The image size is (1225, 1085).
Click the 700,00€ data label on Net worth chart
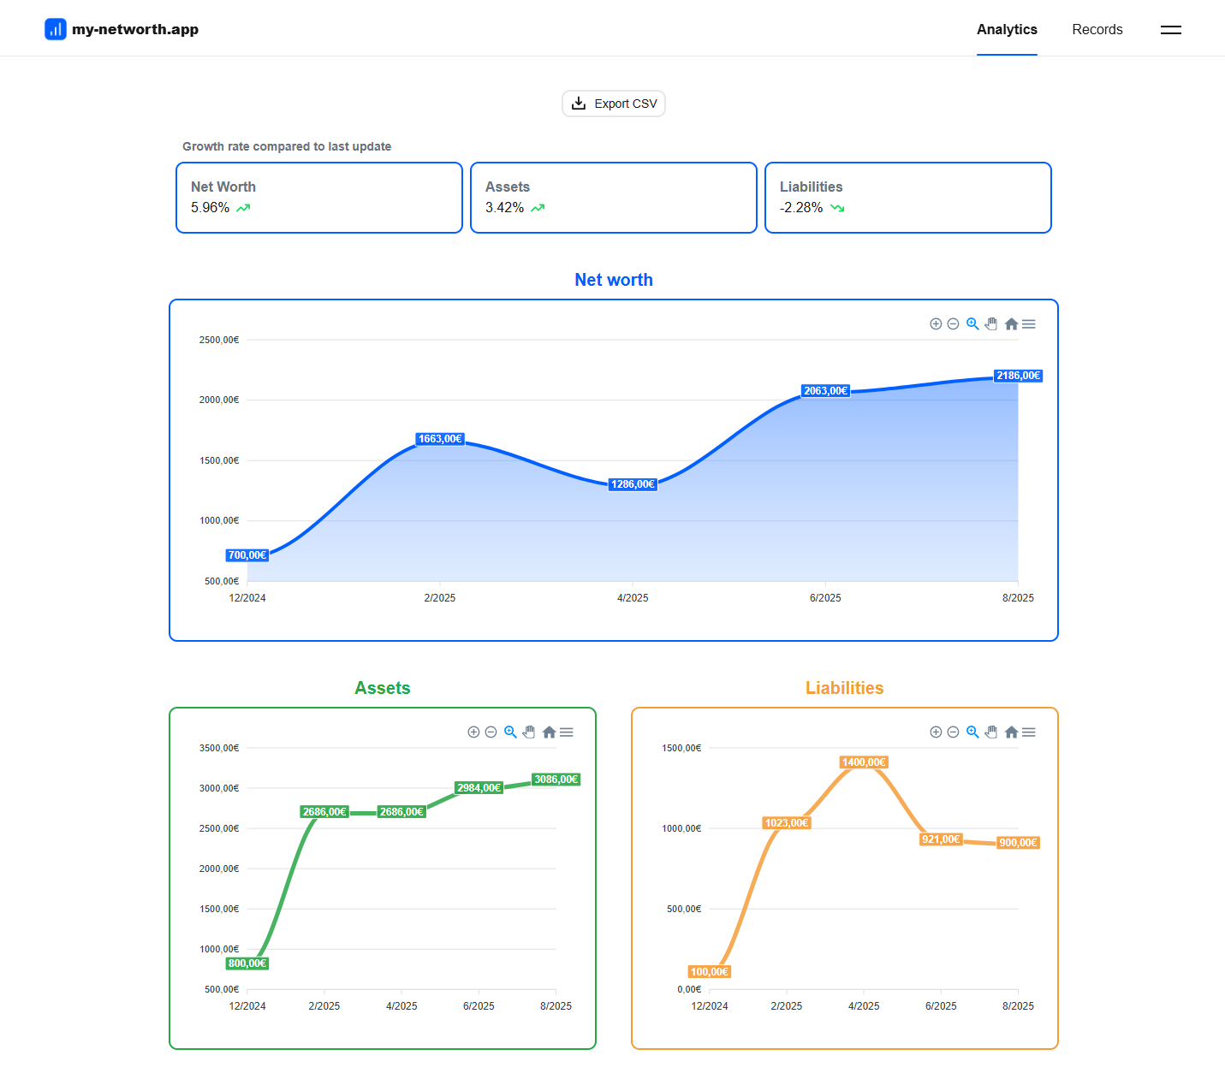click(x=247, y=555)
